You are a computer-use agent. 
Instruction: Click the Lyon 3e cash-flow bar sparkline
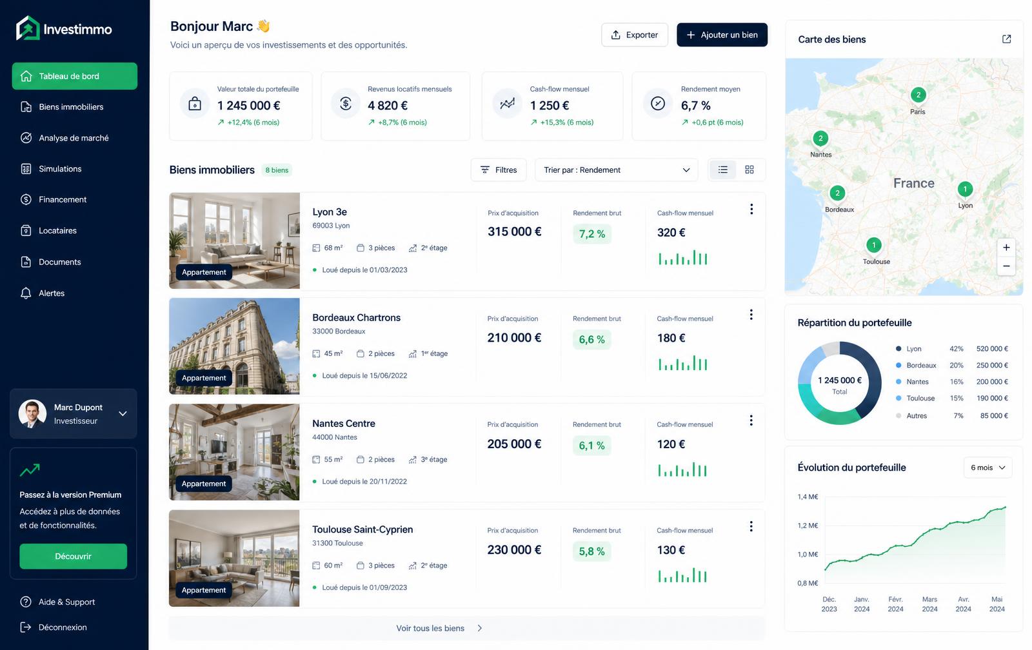(683, 257)
